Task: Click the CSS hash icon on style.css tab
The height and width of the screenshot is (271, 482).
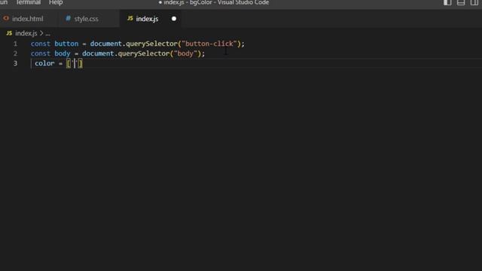Action: [x=68, y=18]
